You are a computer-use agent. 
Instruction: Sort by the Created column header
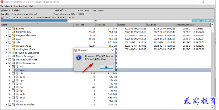(132, 25)
